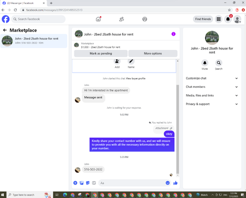Open View buyer profile link
The width and height of the screenshot is (246, 198).
click(136, 79)
